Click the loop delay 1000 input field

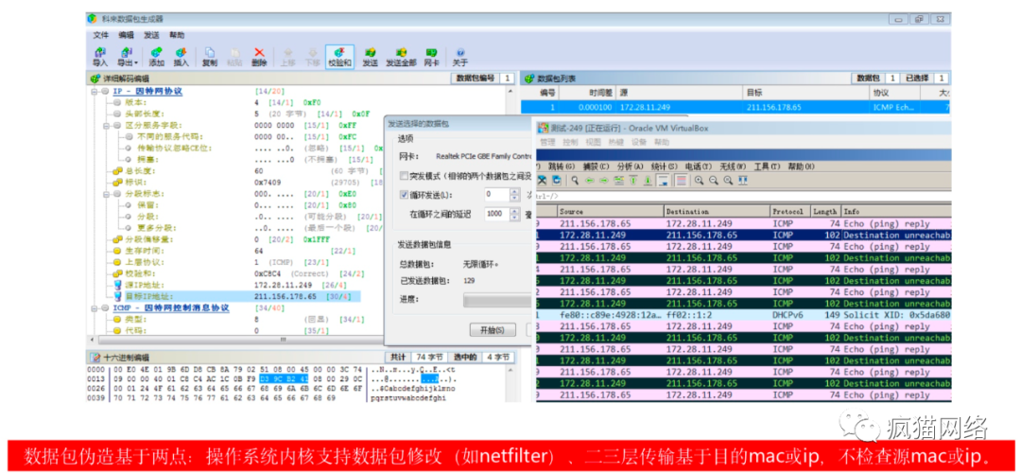click(x=497, y=214)
